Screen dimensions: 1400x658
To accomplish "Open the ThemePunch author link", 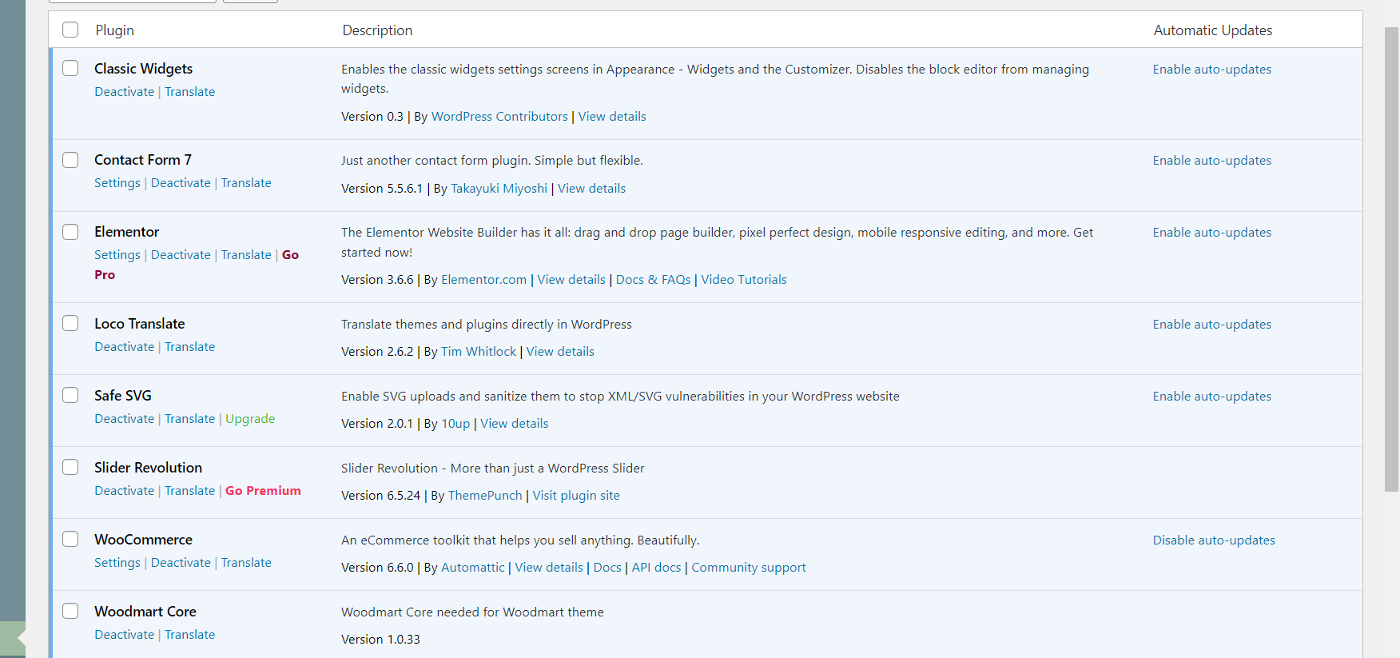I will click(485, 496).
